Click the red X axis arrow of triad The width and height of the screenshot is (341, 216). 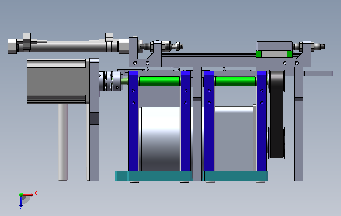pos(28,195)
